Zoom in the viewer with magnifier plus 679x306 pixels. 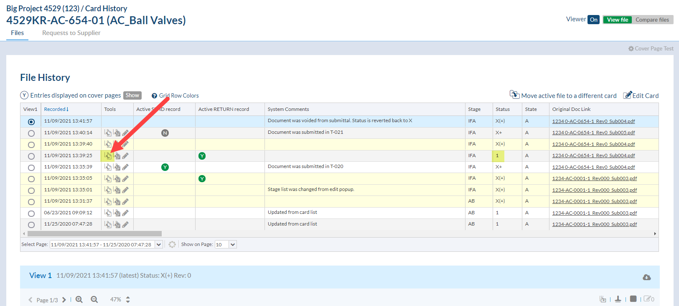[x=79, y=299]
